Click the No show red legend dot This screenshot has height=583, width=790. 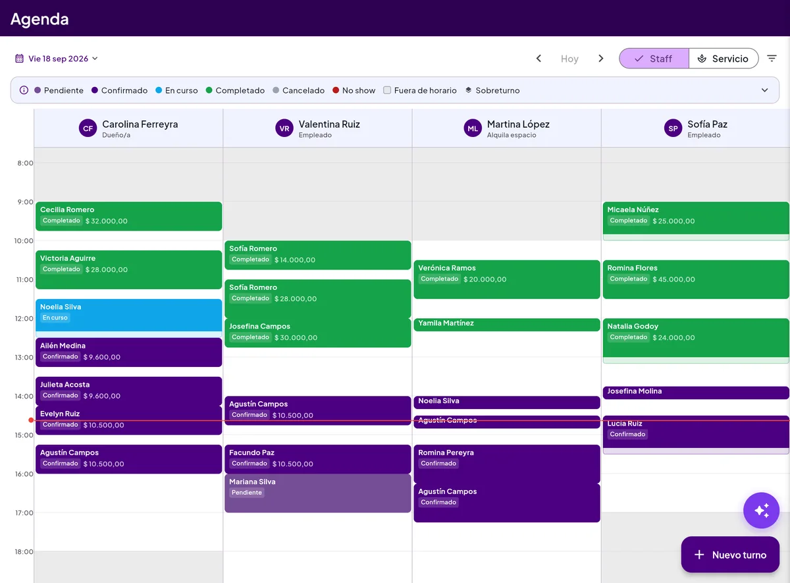(x=336, y=90)
